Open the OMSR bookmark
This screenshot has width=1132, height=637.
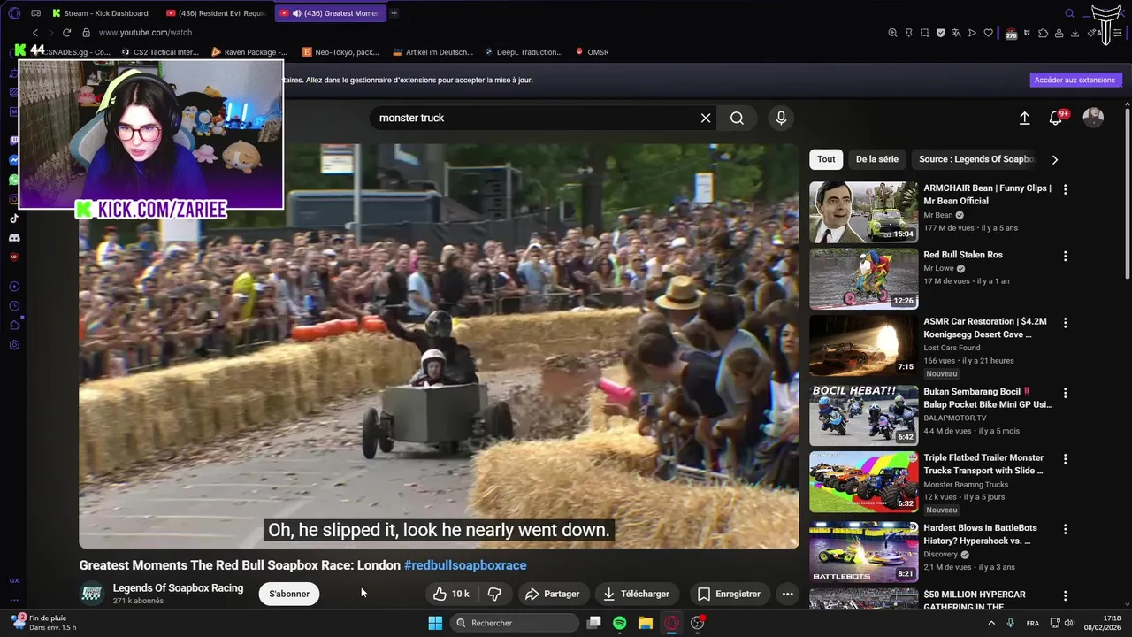(592, 52)
